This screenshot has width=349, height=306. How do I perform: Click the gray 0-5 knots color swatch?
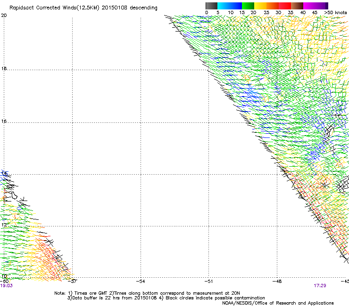[211, 6]
